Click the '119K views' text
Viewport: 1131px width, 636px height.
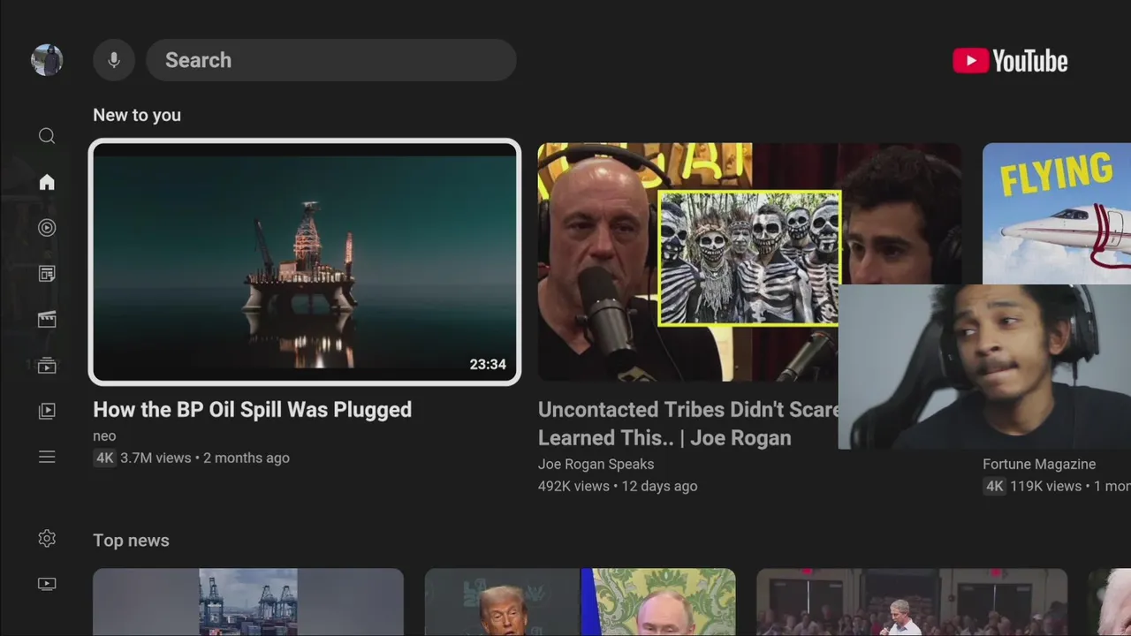tap(1046, 486)
